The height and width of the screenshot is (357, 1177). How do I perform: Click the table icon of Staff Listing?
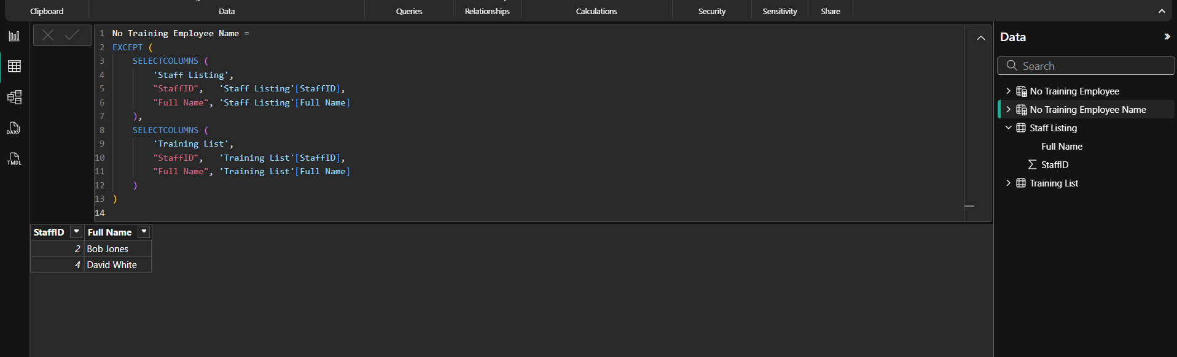click(x=1021, y=128)
